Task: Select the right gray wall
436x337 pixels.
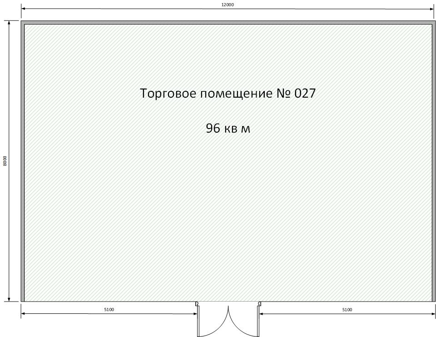Action: point(433,161)
